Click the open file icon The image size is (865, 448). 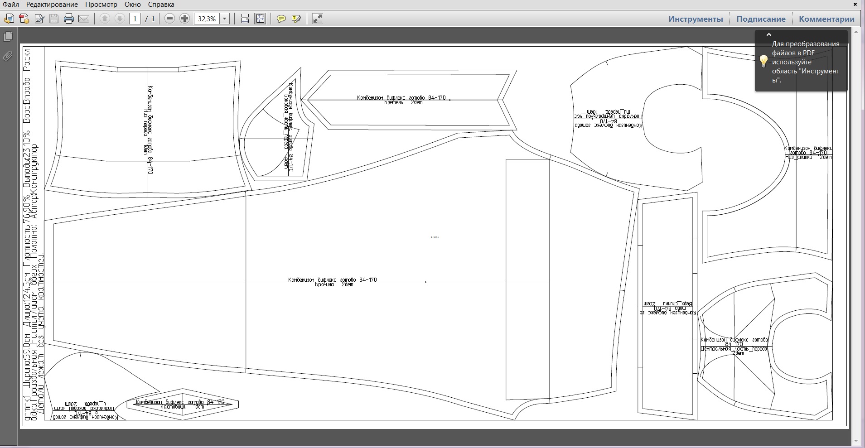9,19
